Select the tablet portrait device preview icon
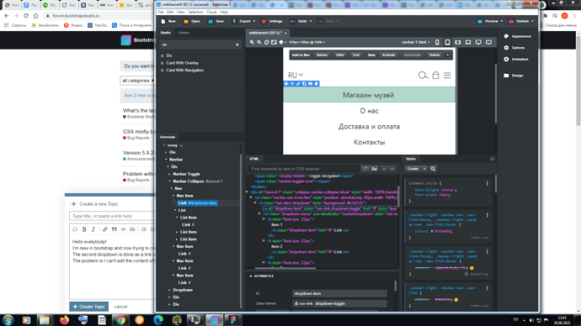581x326 pixels. (x=447, y=42)
